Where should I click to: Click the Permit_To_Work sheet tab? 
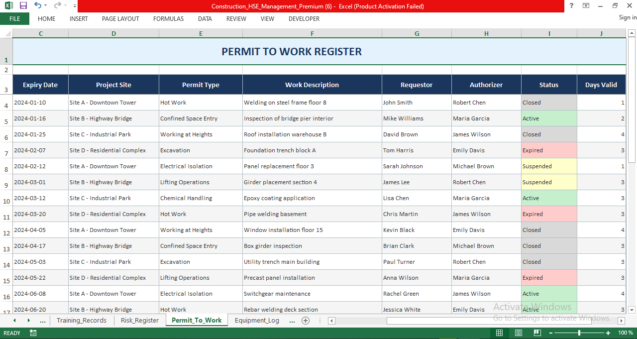197,321
